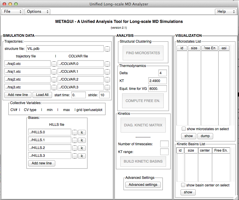The image size is (239, 200).
Task: Click browse button beside ../traj0.xtc field
Action: coord(54,64)
